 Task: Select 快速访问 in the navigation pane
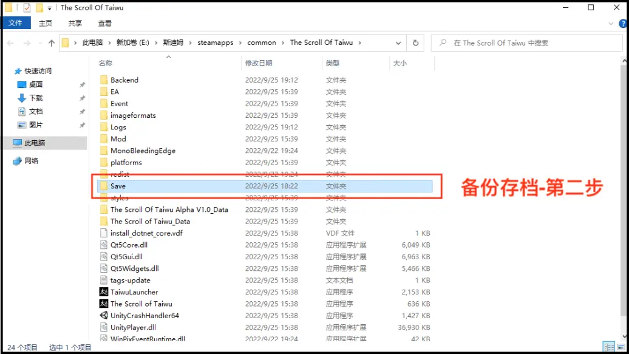(x=38, y=71)
